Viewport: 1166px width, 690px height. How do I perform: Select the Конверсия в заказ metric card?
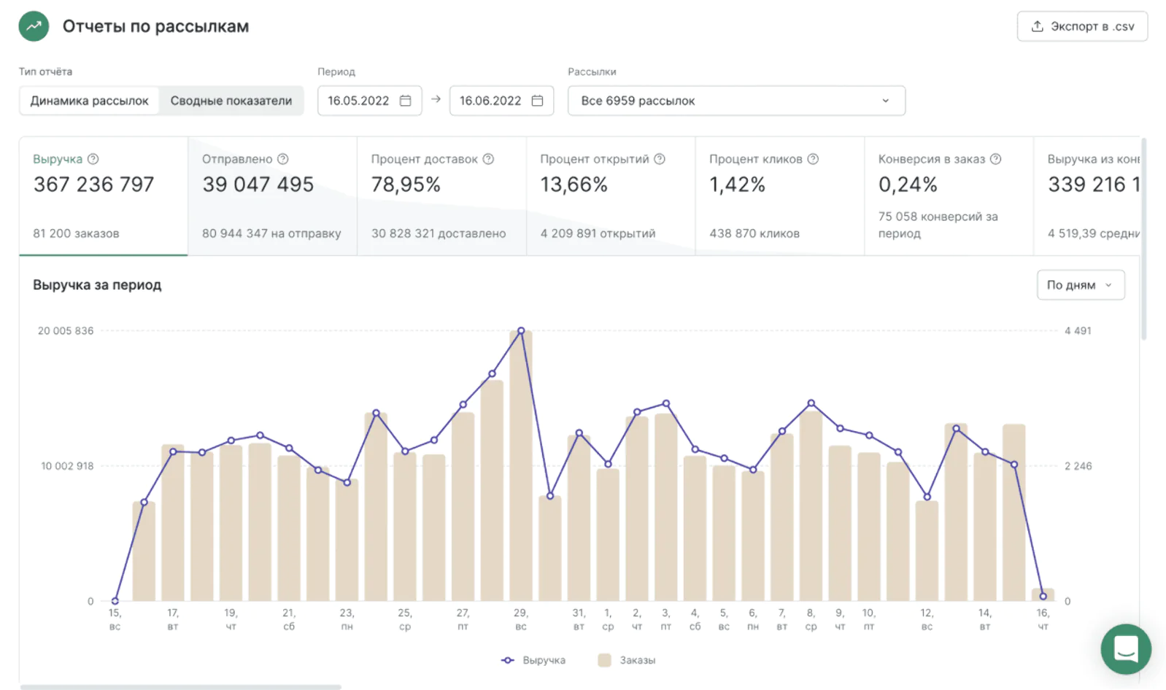[949, 196]
